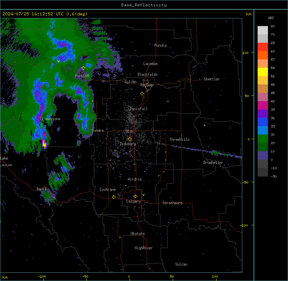This screenshot has height=281, width=288.
Task: Select the dark green 10-20 dBZ swatch
Action: coord(263,147)
